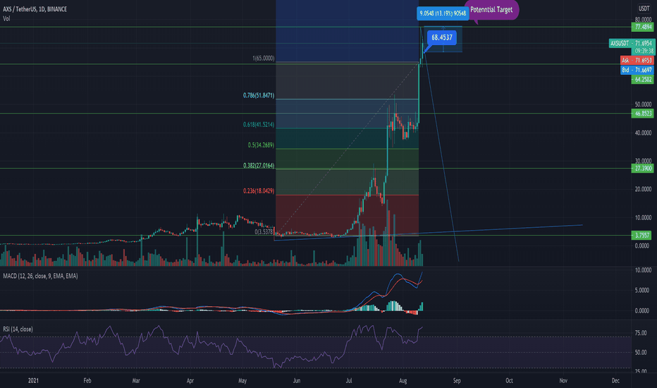
Task: Click the Fibonacci 0.786(51.8471) level label
Action: click(259, 96)
